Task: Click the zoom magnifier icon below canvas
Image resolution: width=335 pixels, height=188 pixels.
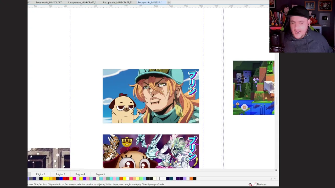Action: coord(276,170)
